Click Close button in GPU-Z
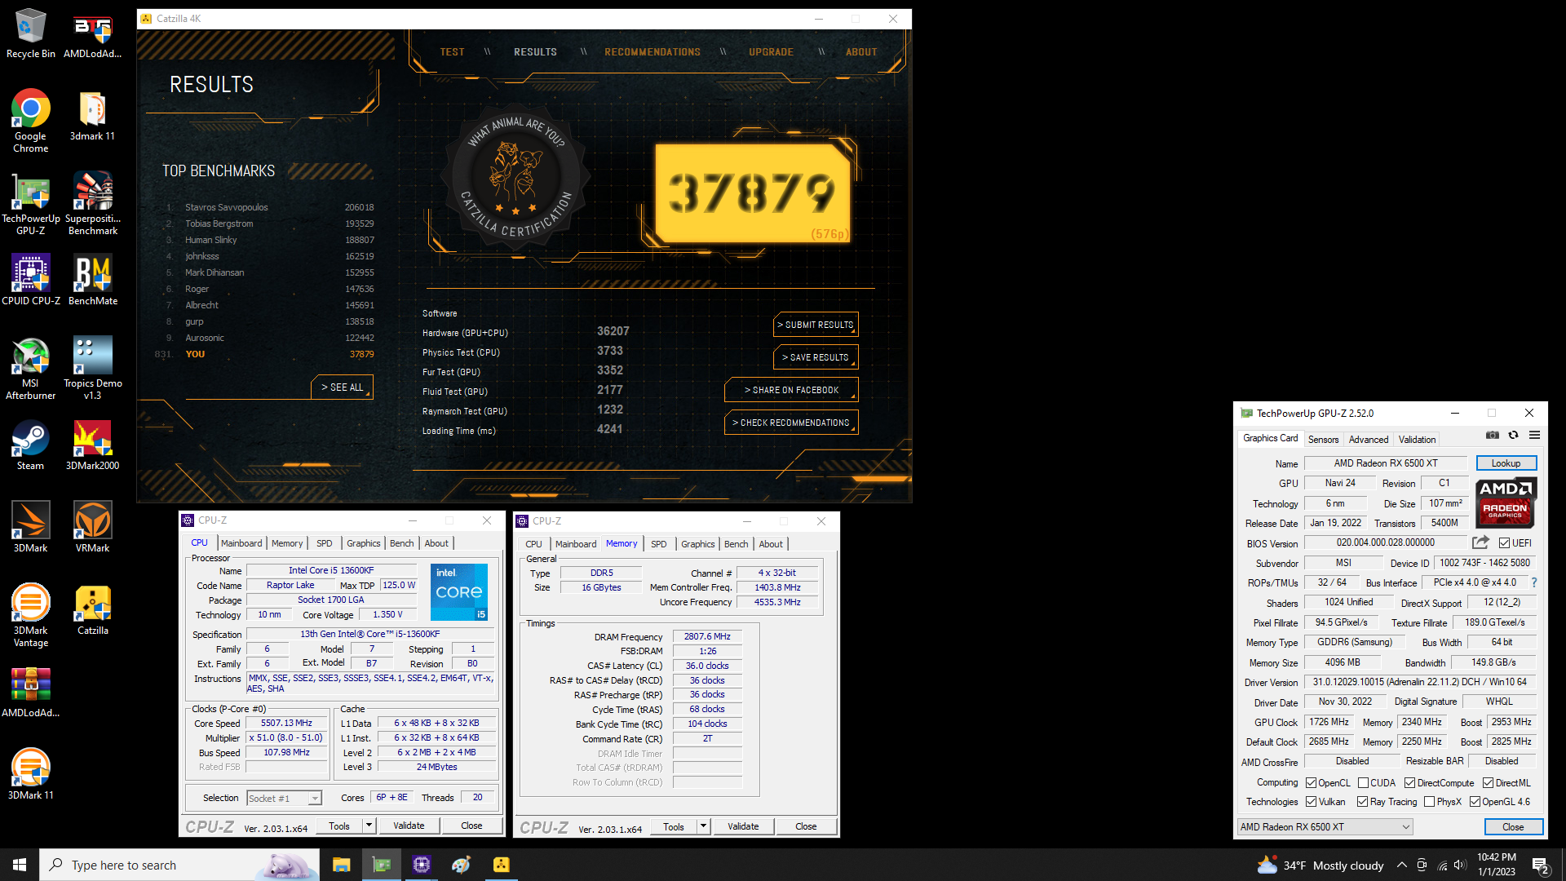The width and height of the screenshot is (1566, 881). (1513, 827)
